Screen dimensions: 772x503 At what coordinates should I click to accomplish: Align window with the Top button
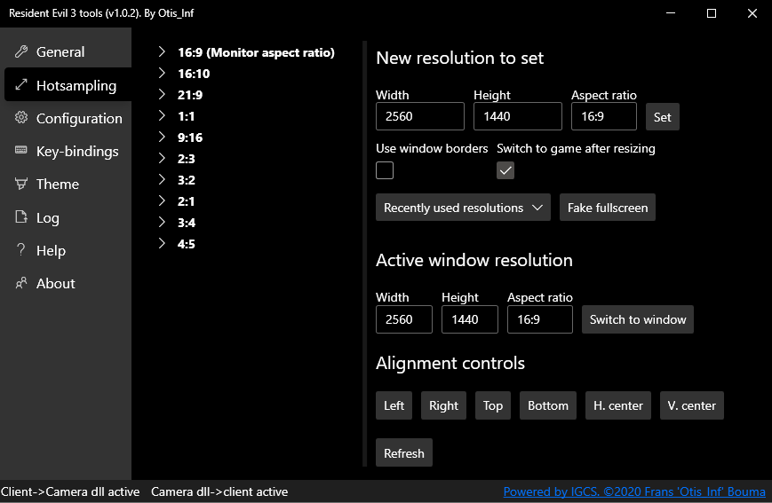pyautogui.click(x=493, y=405)
